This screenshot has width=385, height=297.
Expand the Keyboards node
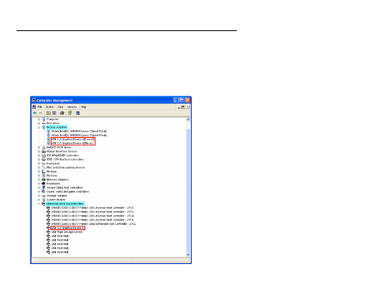point(39,163)
